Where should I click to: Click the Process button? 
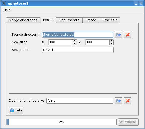tap(128, 122)
